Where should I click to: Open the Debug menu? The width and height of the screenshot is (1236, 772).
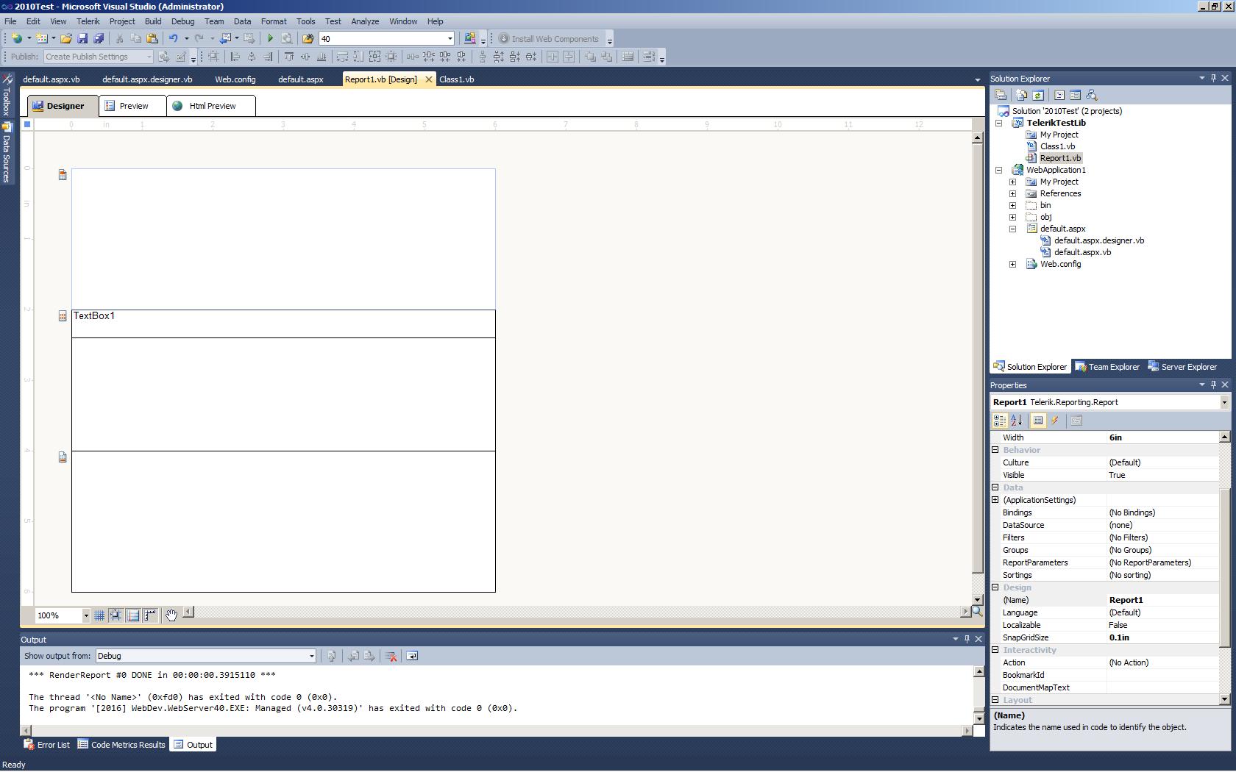tap(182, 21)
